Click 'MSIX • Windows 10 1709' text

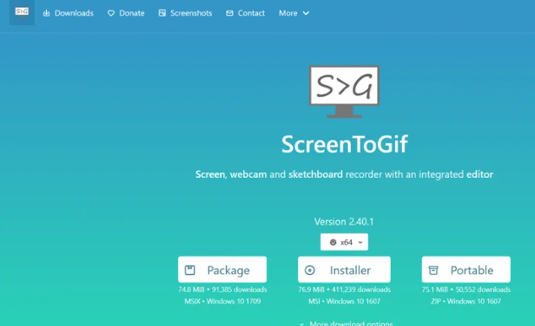click(x=222, y=301)
